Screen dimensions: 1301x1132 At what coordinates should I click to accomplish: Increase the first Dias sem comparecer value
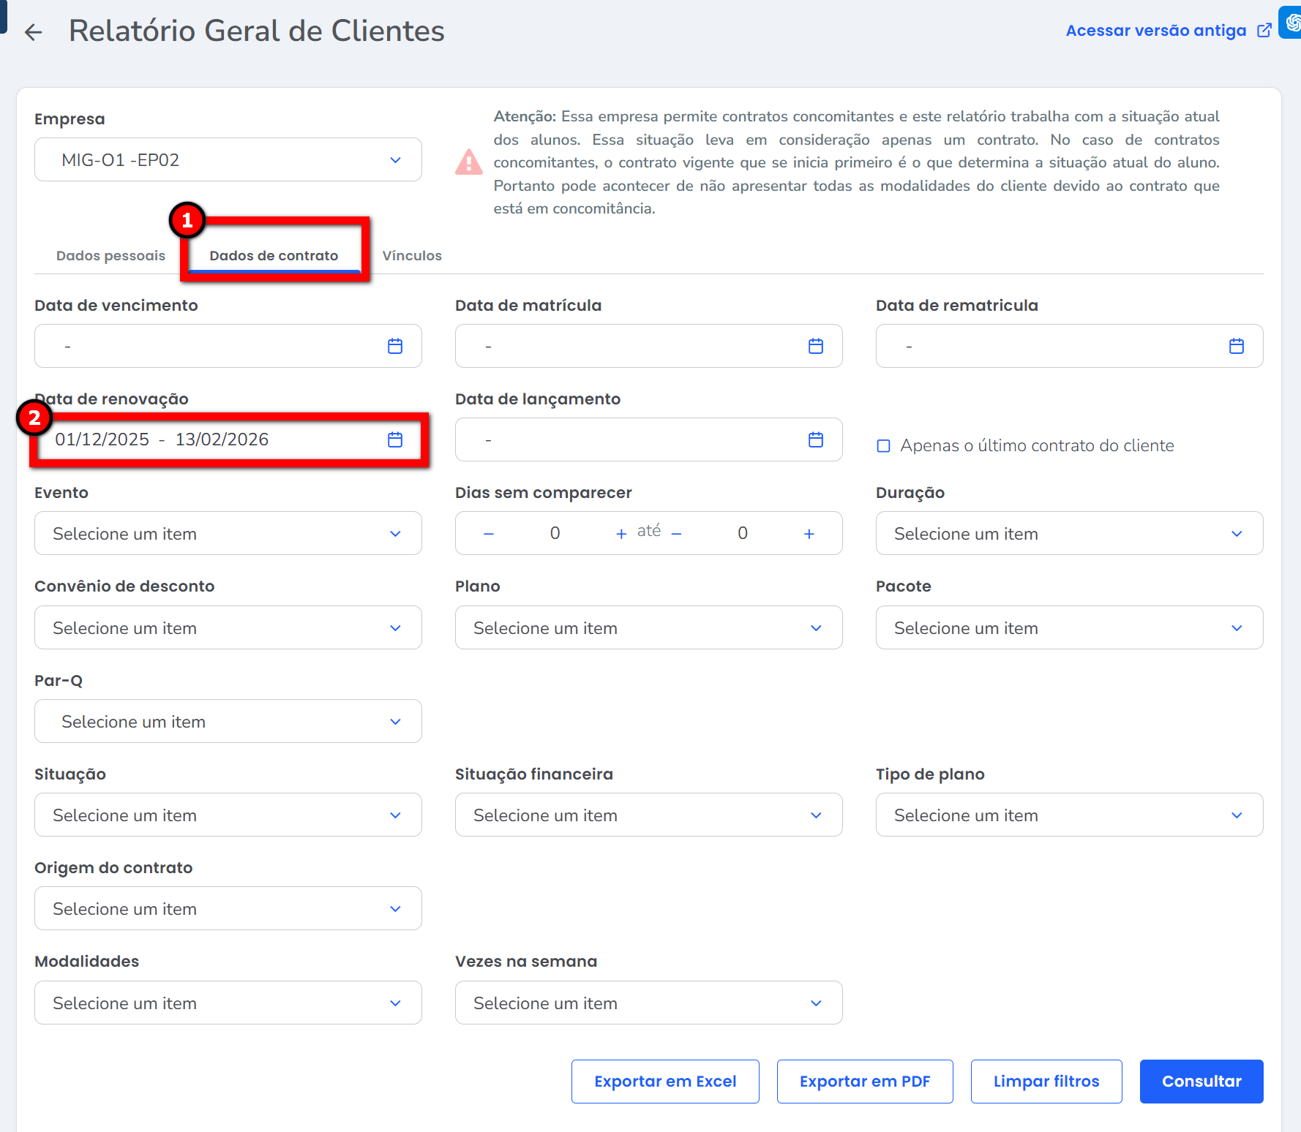click(x=621, y=534)
